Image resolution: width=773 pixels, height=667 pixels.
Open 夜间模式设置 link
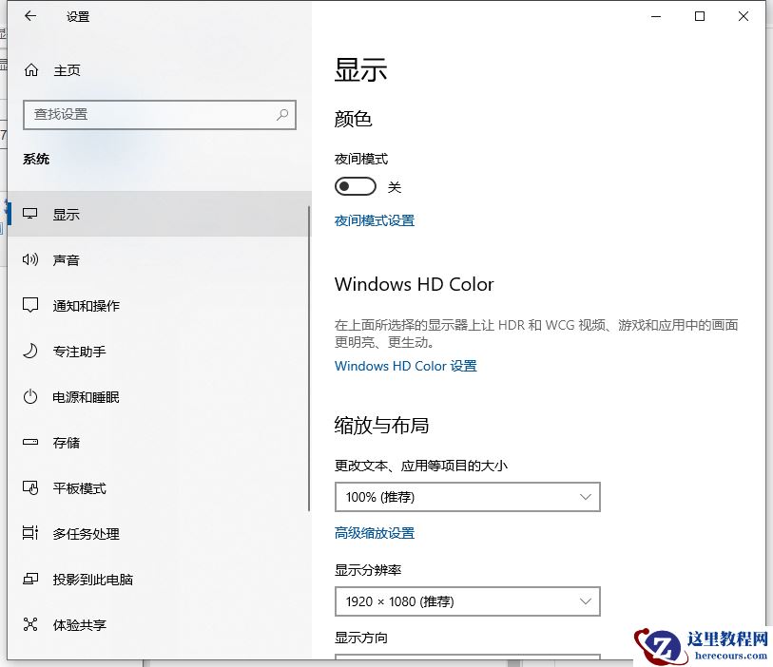click(x=375, y=220)
